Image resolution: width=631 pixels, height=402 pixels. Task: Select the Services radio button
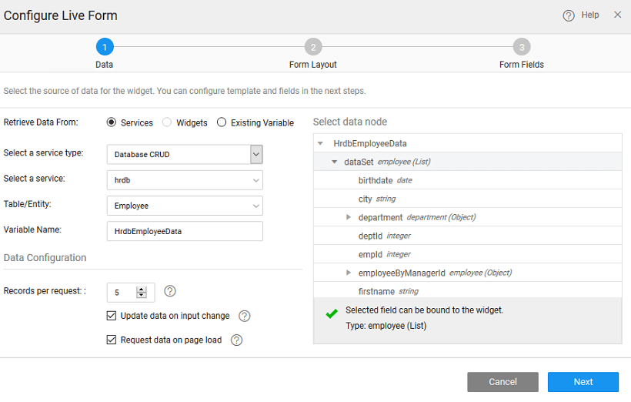[x=112, y=122]
